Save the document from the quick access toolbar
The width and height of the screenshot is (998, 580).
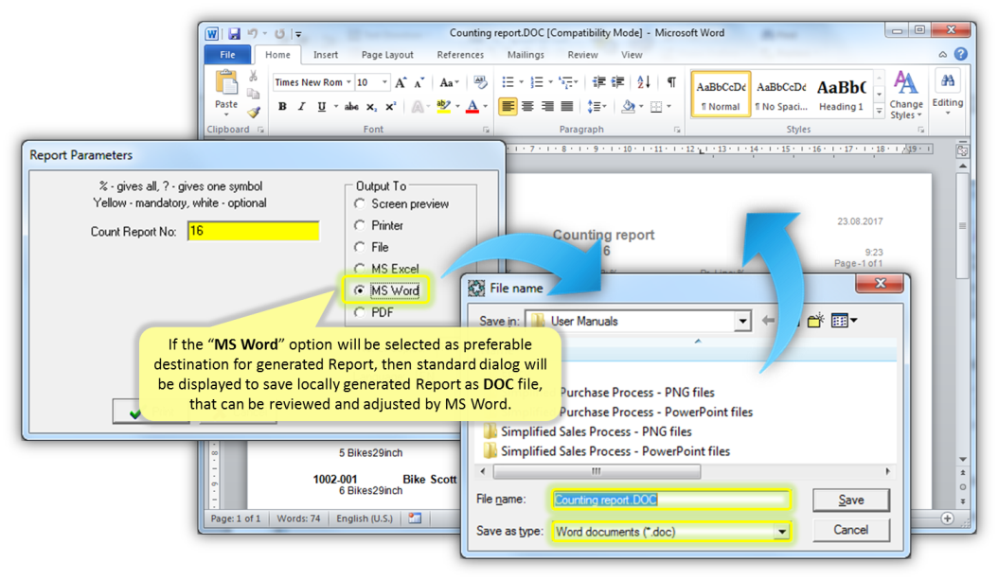pos(234,34)
